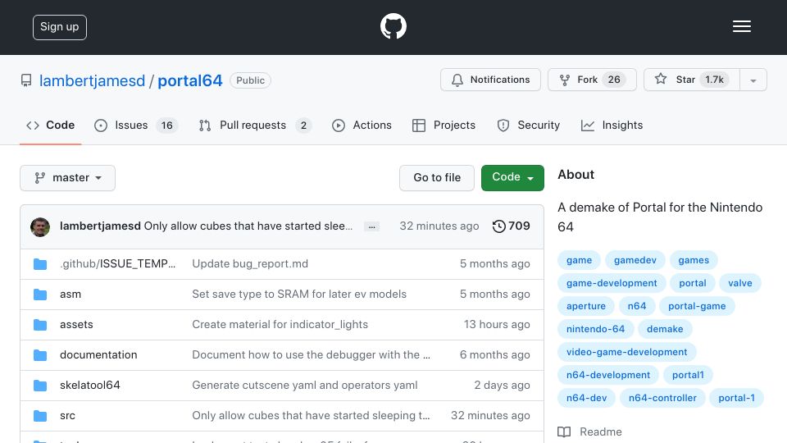Open the Security tab

[528, 125]
